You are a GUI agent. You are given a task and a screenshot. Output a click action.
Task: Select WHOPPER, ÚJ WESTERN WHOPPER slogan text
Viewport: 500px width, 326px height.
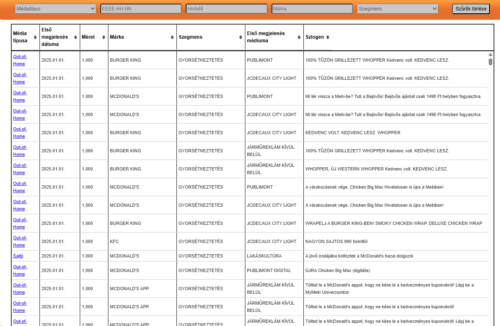tap(376, 169)
